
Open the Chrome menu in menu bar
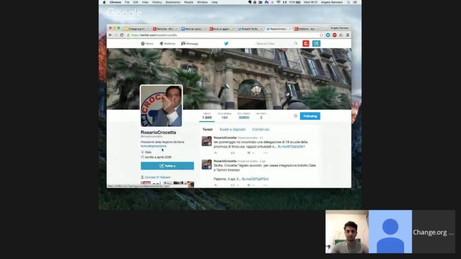pos(115,2)
